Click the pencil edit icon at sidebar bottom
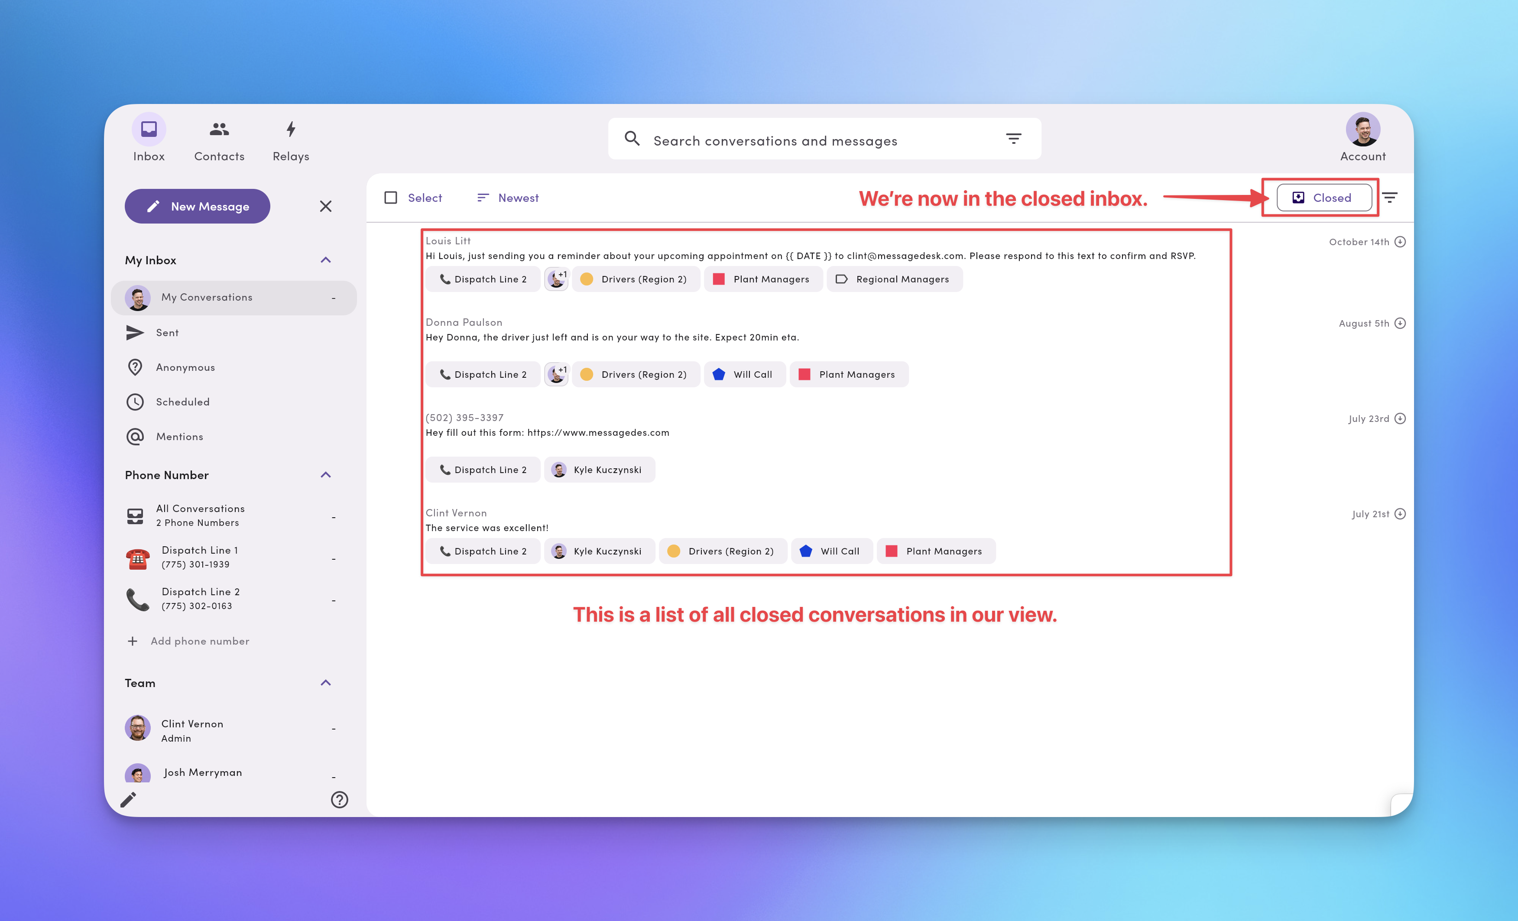Screen dimensions: 1518x921 point(128,800)
